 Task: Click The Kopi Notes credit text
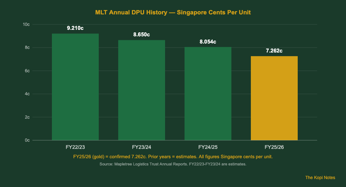tap(320, 178)
